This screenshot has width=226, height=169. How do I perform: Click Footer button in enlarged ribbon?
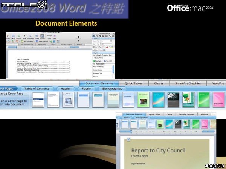87,89
